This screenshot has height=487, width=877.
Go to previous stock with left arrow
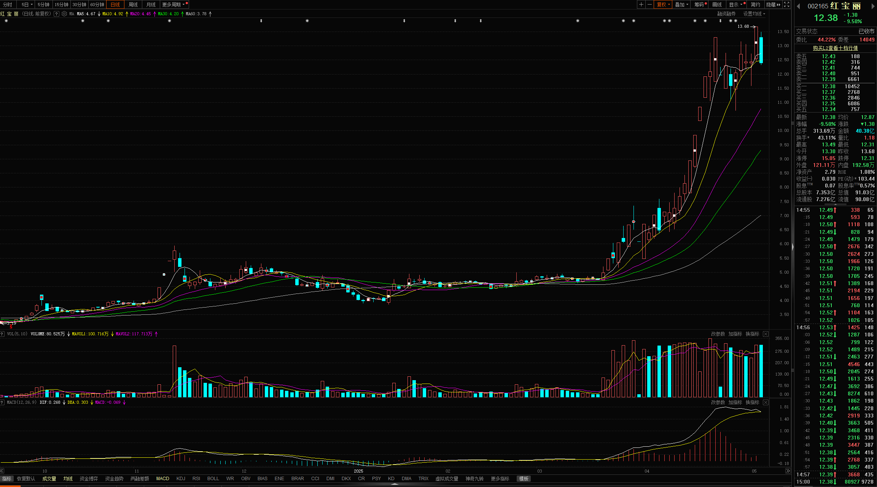(x=798, y=6)
